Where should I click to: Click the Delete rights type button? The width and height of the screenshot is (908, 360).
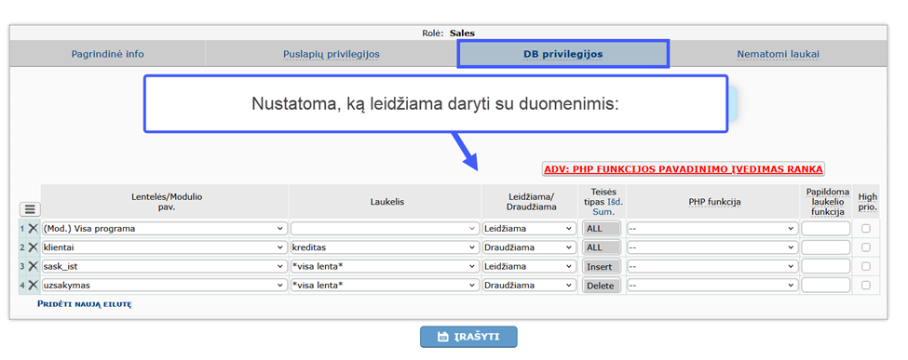pyautogui.click(x=602, y=286)
